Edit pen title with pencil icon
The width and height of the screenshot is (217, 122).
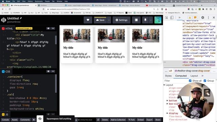[x=21, y=18]
